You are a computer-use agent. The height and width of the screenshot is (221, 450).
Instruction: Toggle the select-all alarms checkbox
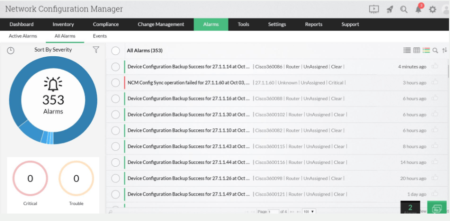pos(116,50)
